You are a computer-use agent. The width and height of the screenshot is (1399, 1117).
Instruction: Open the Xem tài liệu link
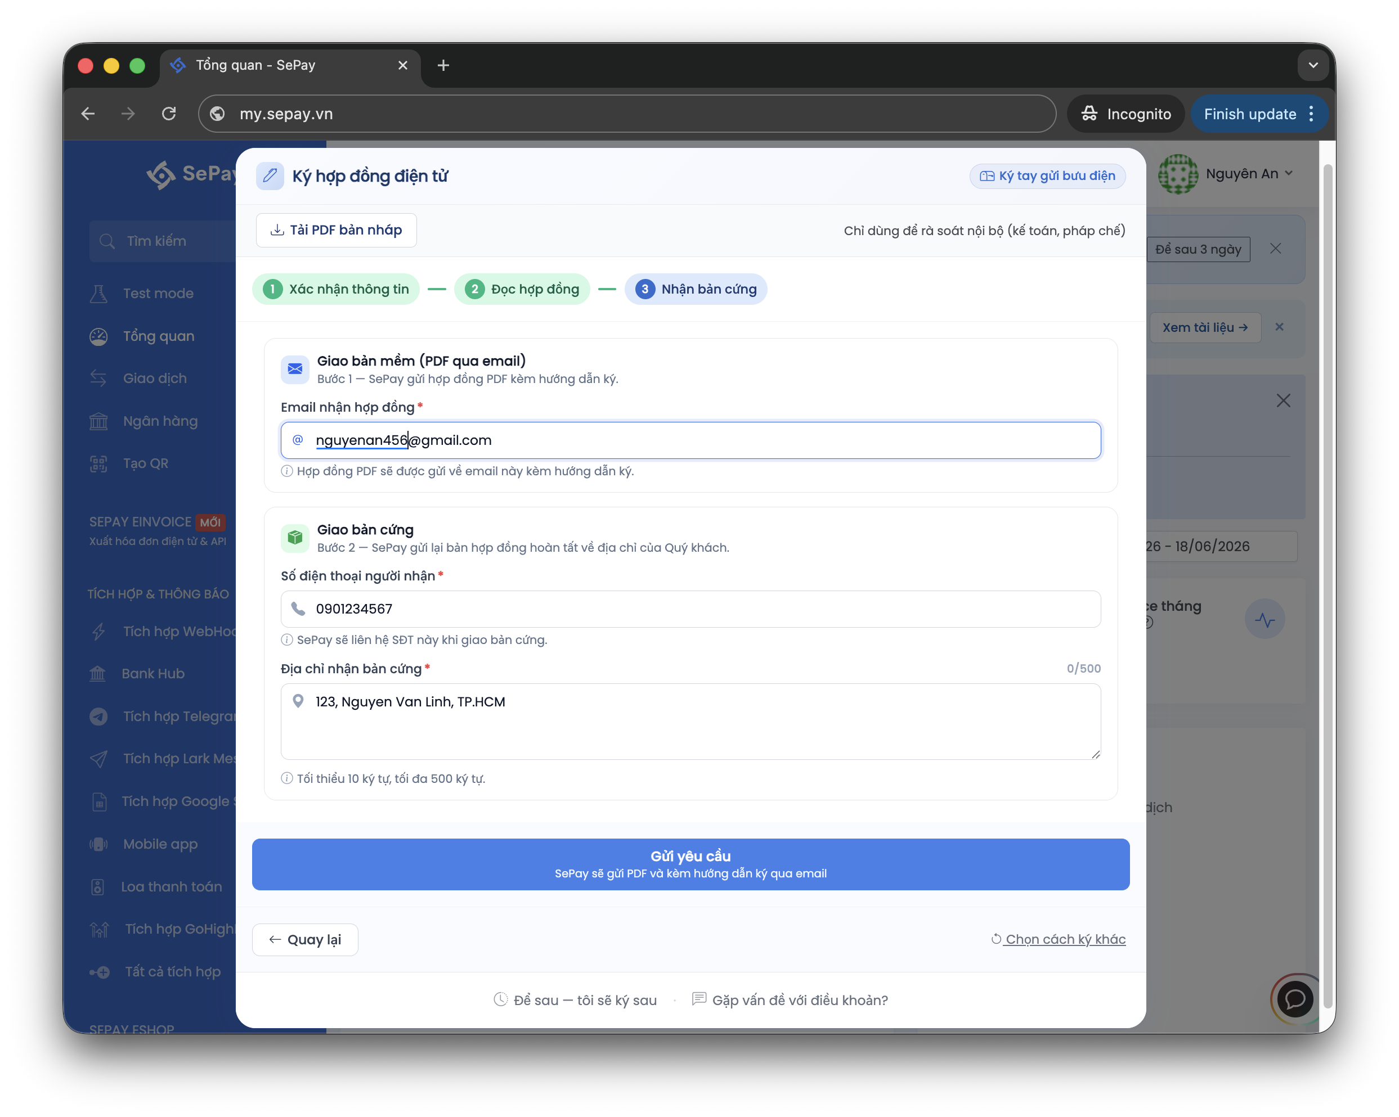(1204, 327)
